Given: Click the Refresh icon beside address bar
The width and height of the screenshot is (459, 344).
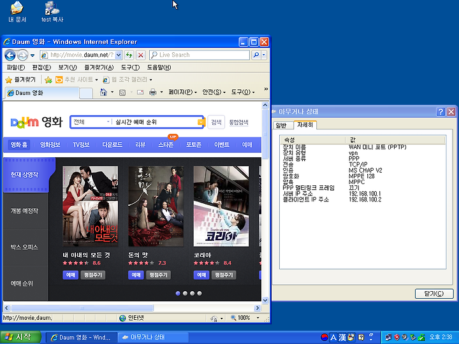Looking at the screenshot, I should tap(129, 55).
